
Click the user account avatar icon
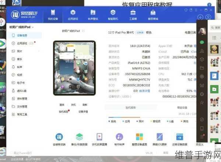(x=208, y=17)
